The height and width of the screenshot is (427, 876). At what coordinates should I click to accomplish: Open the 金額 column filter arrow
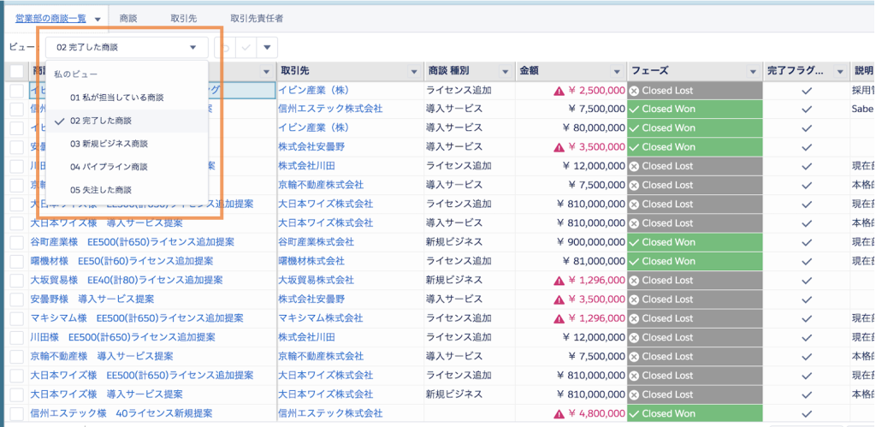(615, 71)
